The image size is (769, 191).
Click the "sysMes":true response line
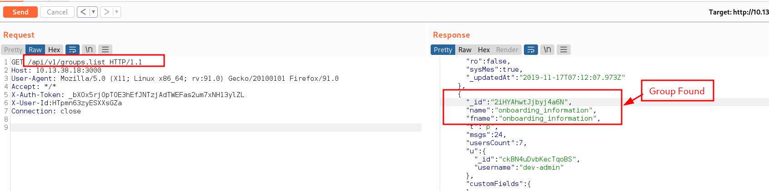pos(494,69)
